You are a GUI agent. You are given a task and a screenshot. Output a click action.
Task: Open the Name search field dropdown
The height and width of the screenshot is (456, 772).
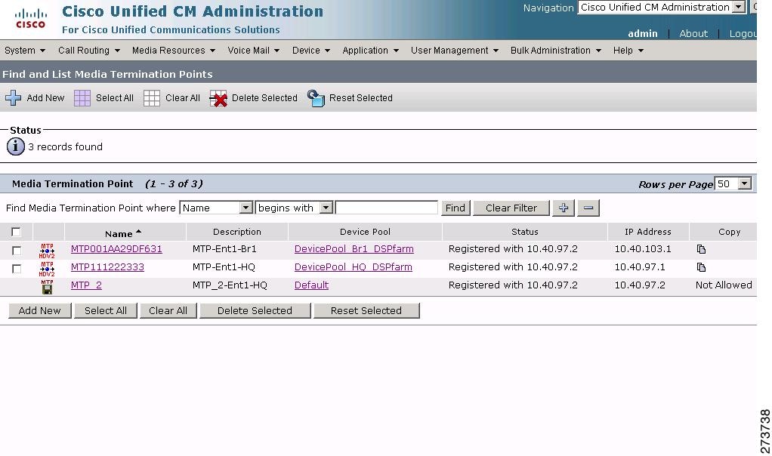[x=216, y=208]
